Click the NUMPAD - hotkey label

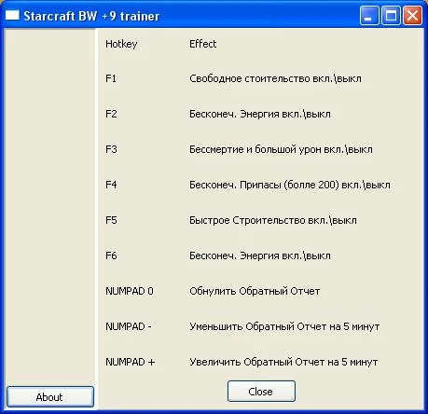129,326
